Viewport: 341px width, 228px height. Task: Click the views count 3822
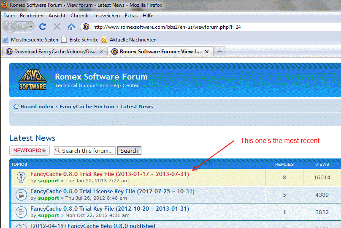click(x=322, y=212)
